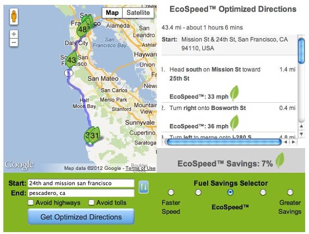Click the directions scroll down arrow
This screenshot has width=309, height=234.
[301, 134]
